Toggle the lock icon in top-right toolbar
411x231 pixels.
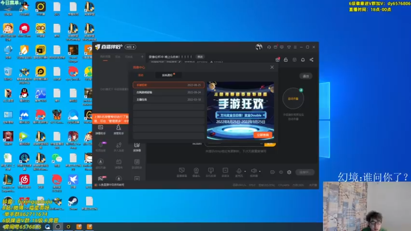pos(286,60)
